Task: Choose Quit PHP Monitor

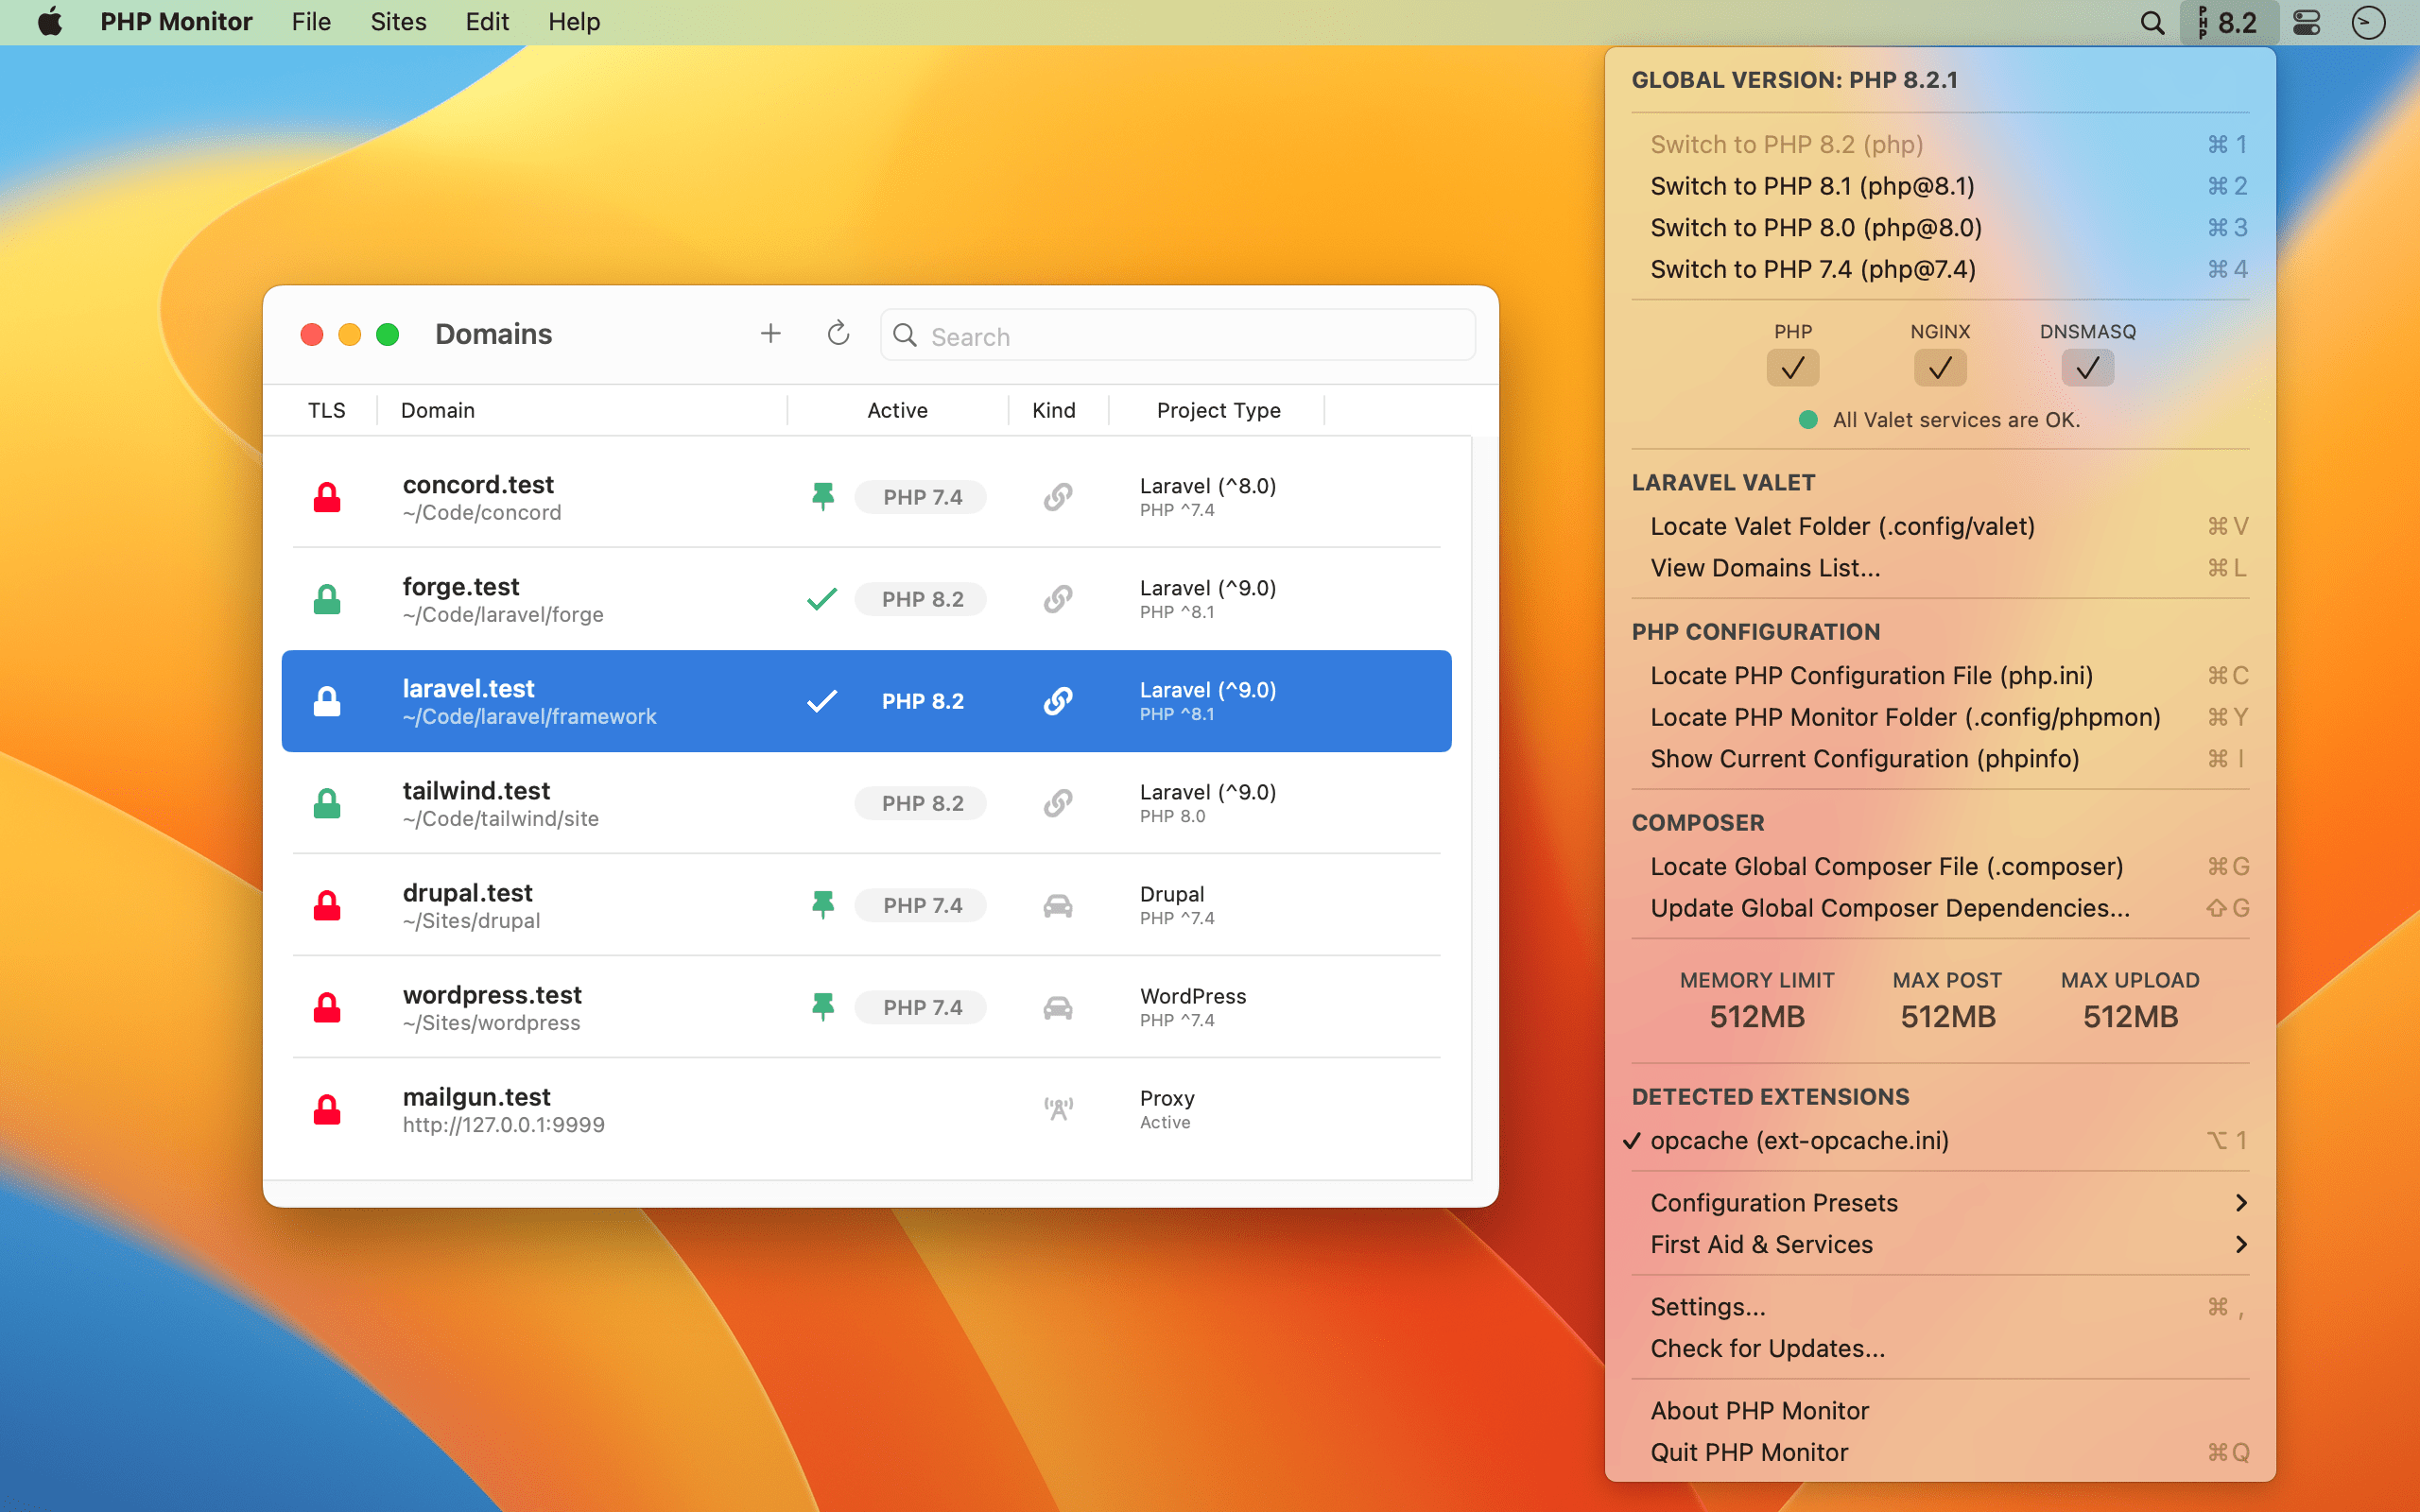Action: click(1940, 1452)
